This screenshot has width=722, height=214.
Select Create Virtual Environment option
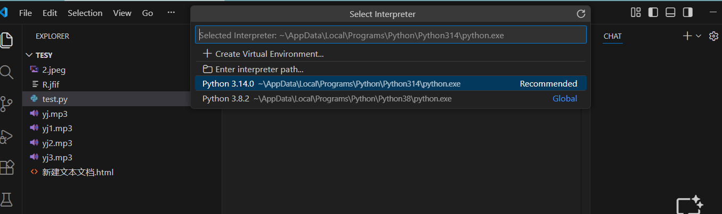click(x=264, y=54)
